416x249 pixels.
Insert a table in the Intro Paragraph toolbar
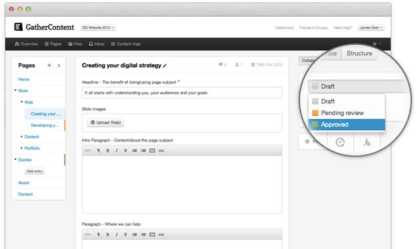[x=152, y=151]
